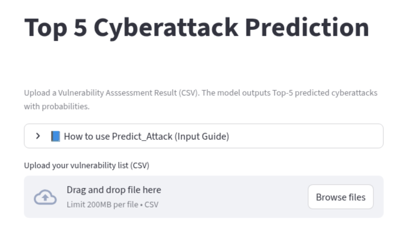The image size is (415, 234).
Task: Click the blue book icon
Action: click(55, 136)
